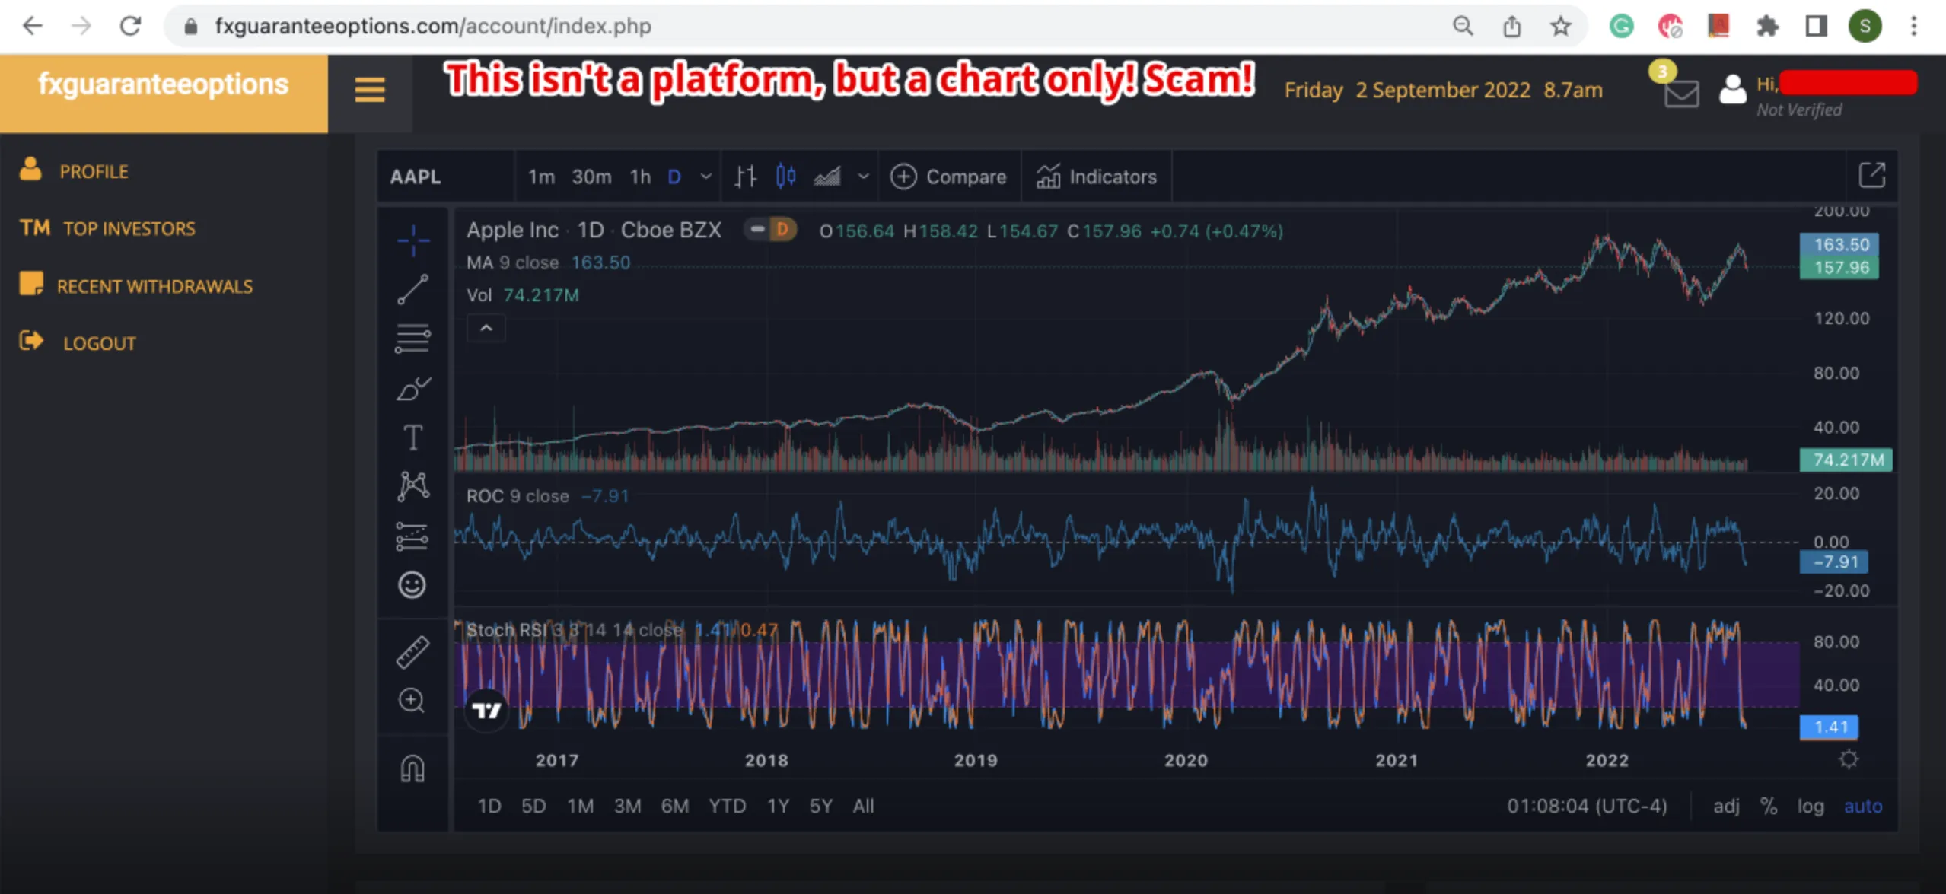Open the chart style dropdown arrow
This screenshot has height=894, width=1946.
863,177
